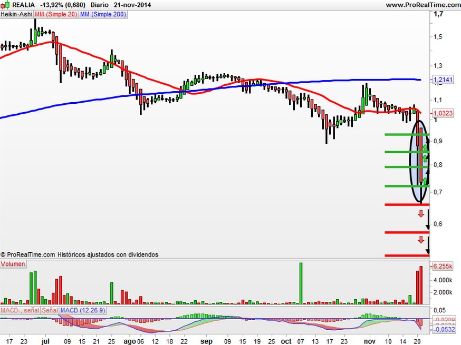461x345 pixels.
Task: Click the nov month marker
Action: point(370,341)
